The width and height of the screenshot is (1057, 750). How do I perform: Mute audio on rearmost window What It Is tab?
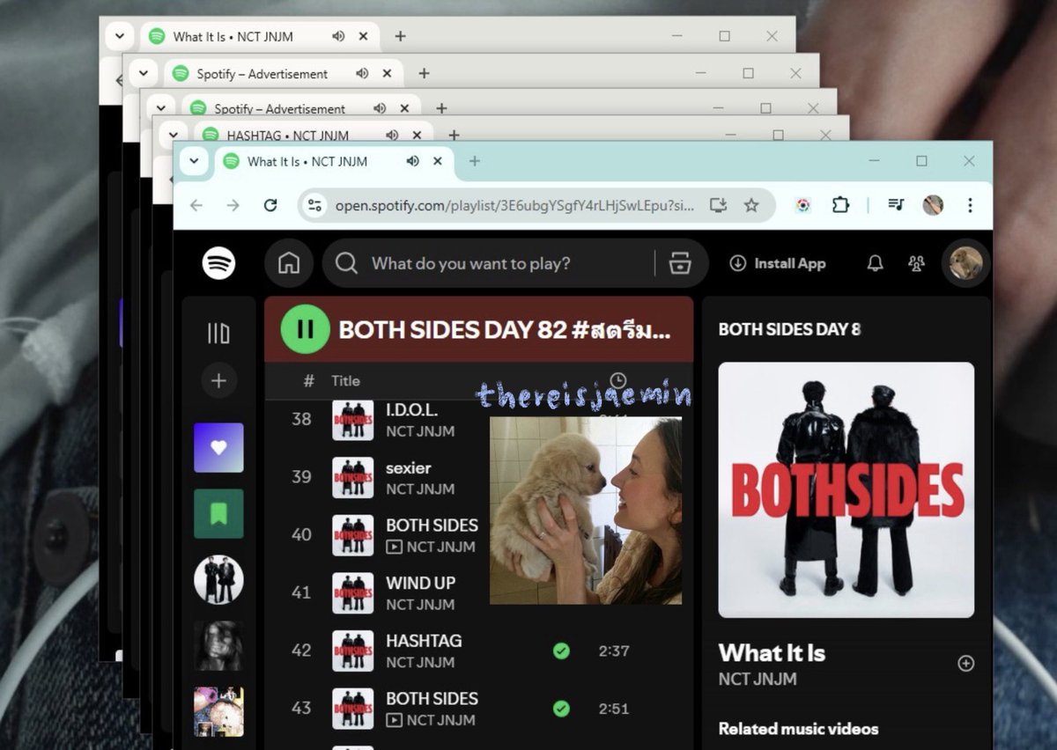[338, 36]
